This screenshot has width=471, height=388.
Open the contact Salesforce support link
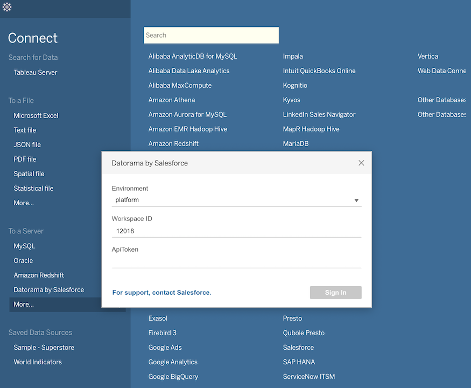point(161,293)
